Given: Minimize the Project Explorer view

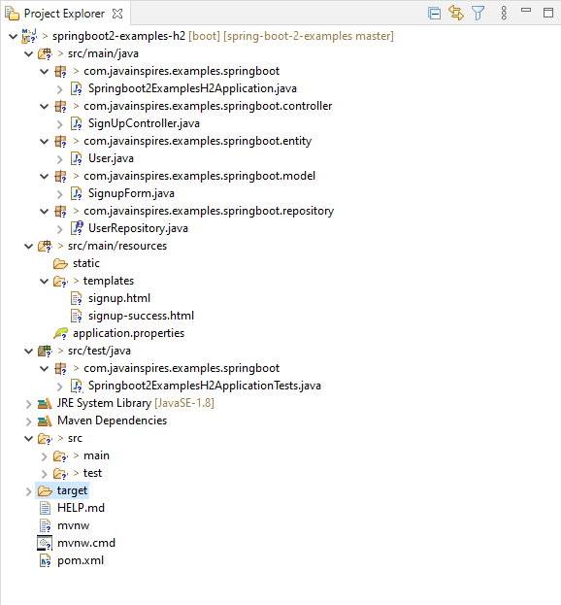Looking at the screenshot, I should pyautogui.click(x=526, y=11).
